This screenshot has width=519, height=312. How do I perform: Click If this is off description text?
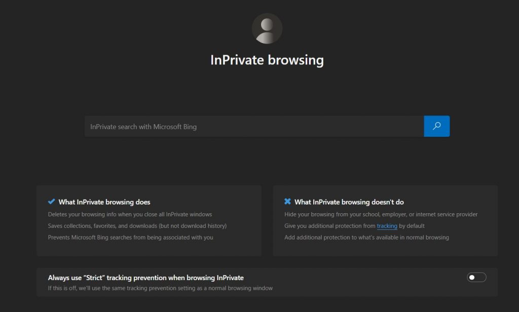pyautogui.click(x=160, y=288)
